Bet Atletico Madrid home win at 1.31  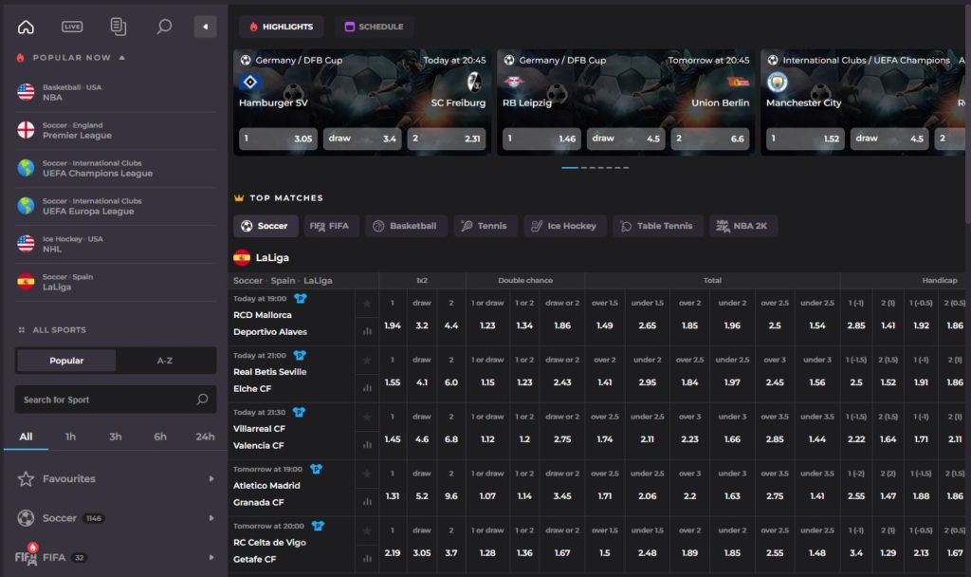[x=392, y=495]
